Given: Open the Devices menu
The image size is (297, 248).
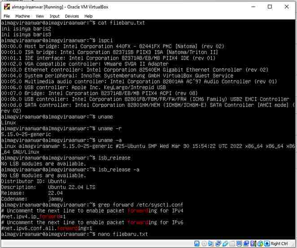Looking at the screenshot, I should point(72,16).
